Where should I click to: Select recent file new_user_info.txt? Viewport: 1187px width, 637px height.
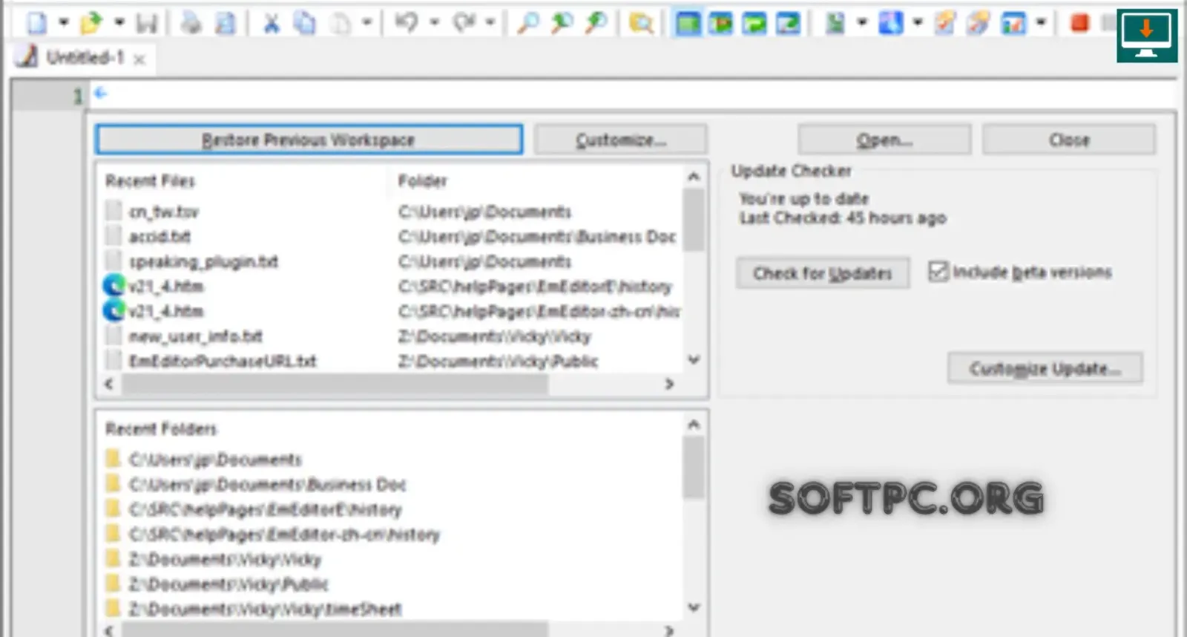195,336
